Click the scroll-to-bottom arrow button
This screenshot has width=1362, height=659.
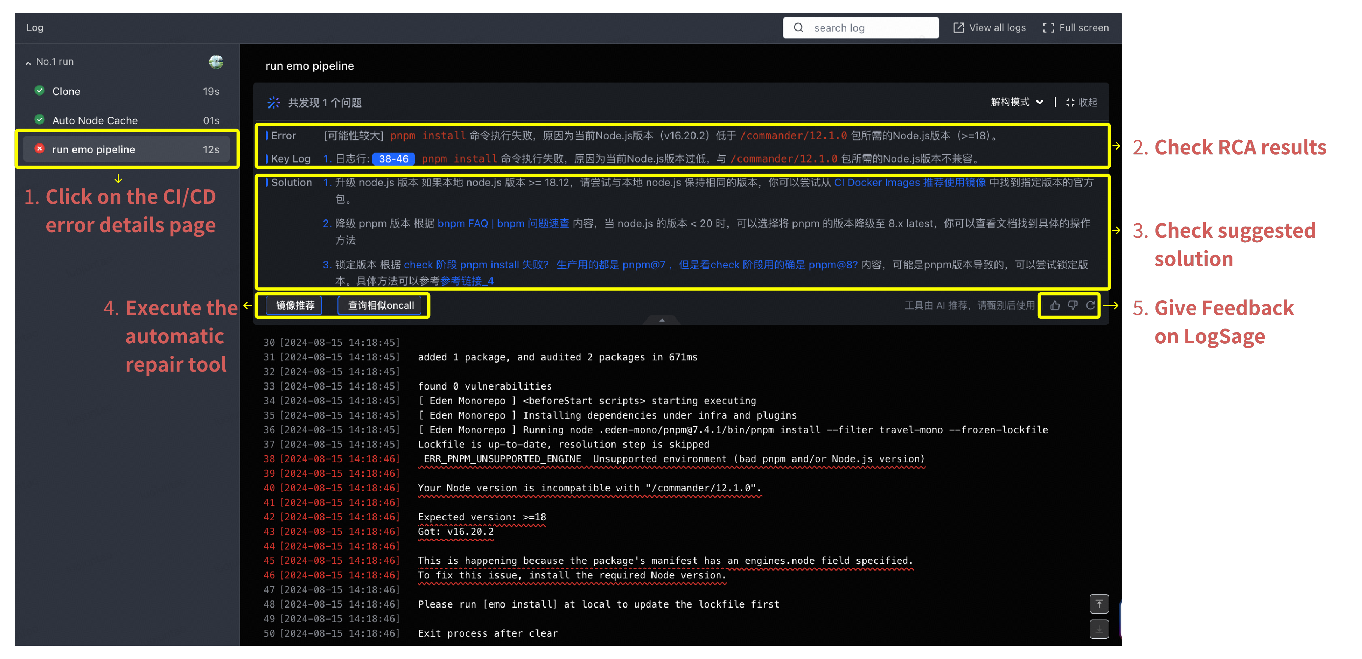click(x=1099, y=629)
